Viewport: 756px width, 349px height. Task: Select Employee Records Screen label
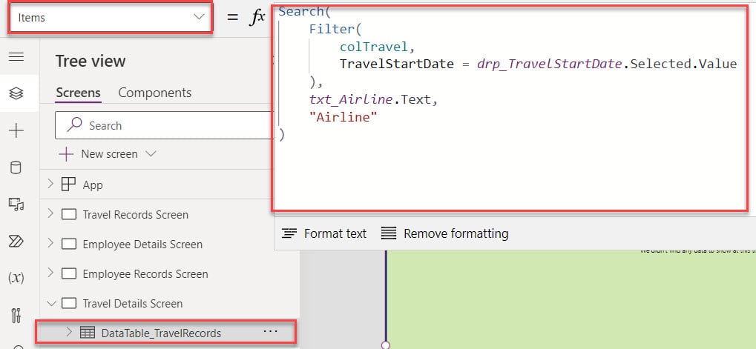click(x=145, y=274)
